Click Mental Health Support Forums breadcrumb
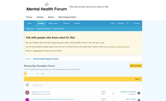The width and height of the screenshot is (166, 101). pyautogui.click(x=46, y=59)
